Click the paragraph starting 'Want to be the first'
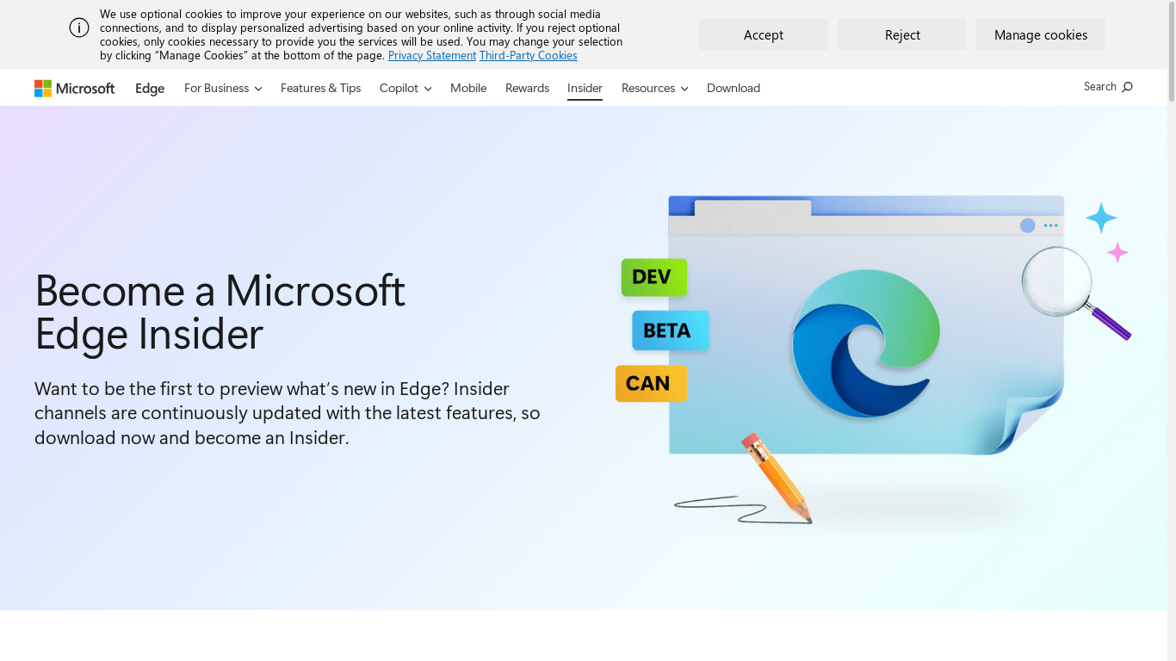This screenshot has width=1176, height=661. (x=288, y=413)
